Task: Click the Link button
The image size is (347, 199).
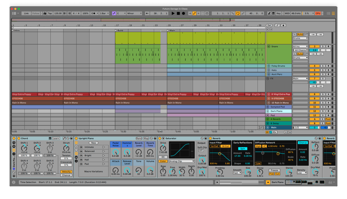Action: point(26,13)
